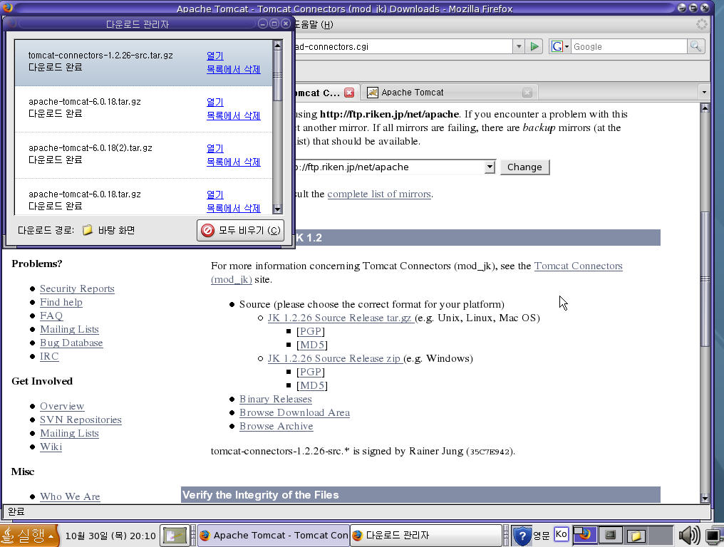Screen dimensions: 724x547
Task: Click the web page scroll-up arrow
Action: 705,108
